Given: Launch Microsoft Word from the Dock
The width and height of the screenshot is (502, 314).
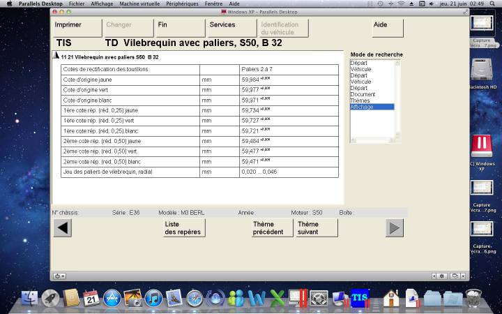Looking at the screenshot, I should pos(257,299).
